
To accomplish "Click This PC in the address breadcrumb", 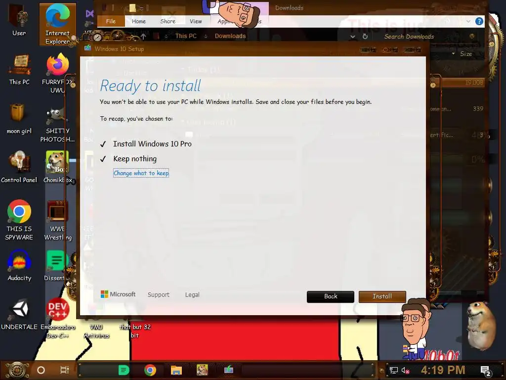I will pyautogui.click(x=186, y=36).
